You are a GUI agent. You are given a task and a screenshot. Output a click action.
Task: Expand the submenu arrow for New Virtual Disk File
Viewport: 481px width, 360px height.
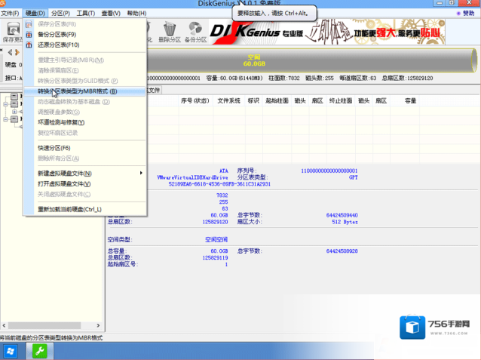tap(141, 174)
